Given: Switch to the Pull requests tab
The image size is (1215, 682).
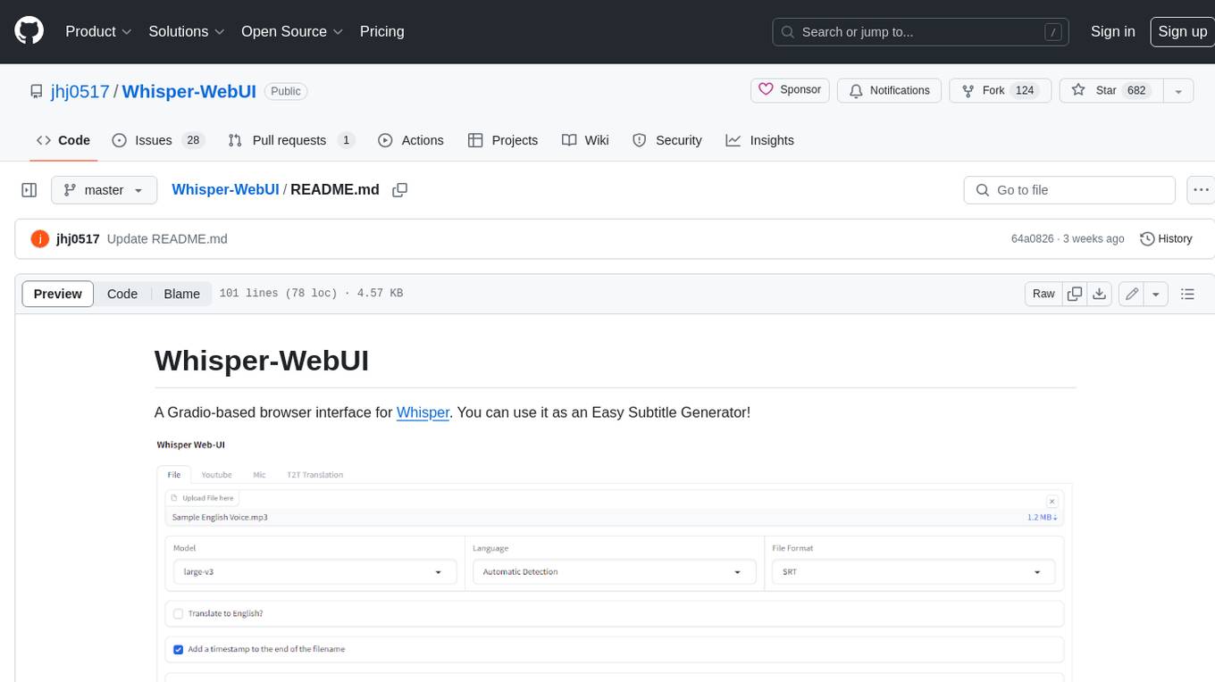Looking at the screenshot, I should (291, 140).
